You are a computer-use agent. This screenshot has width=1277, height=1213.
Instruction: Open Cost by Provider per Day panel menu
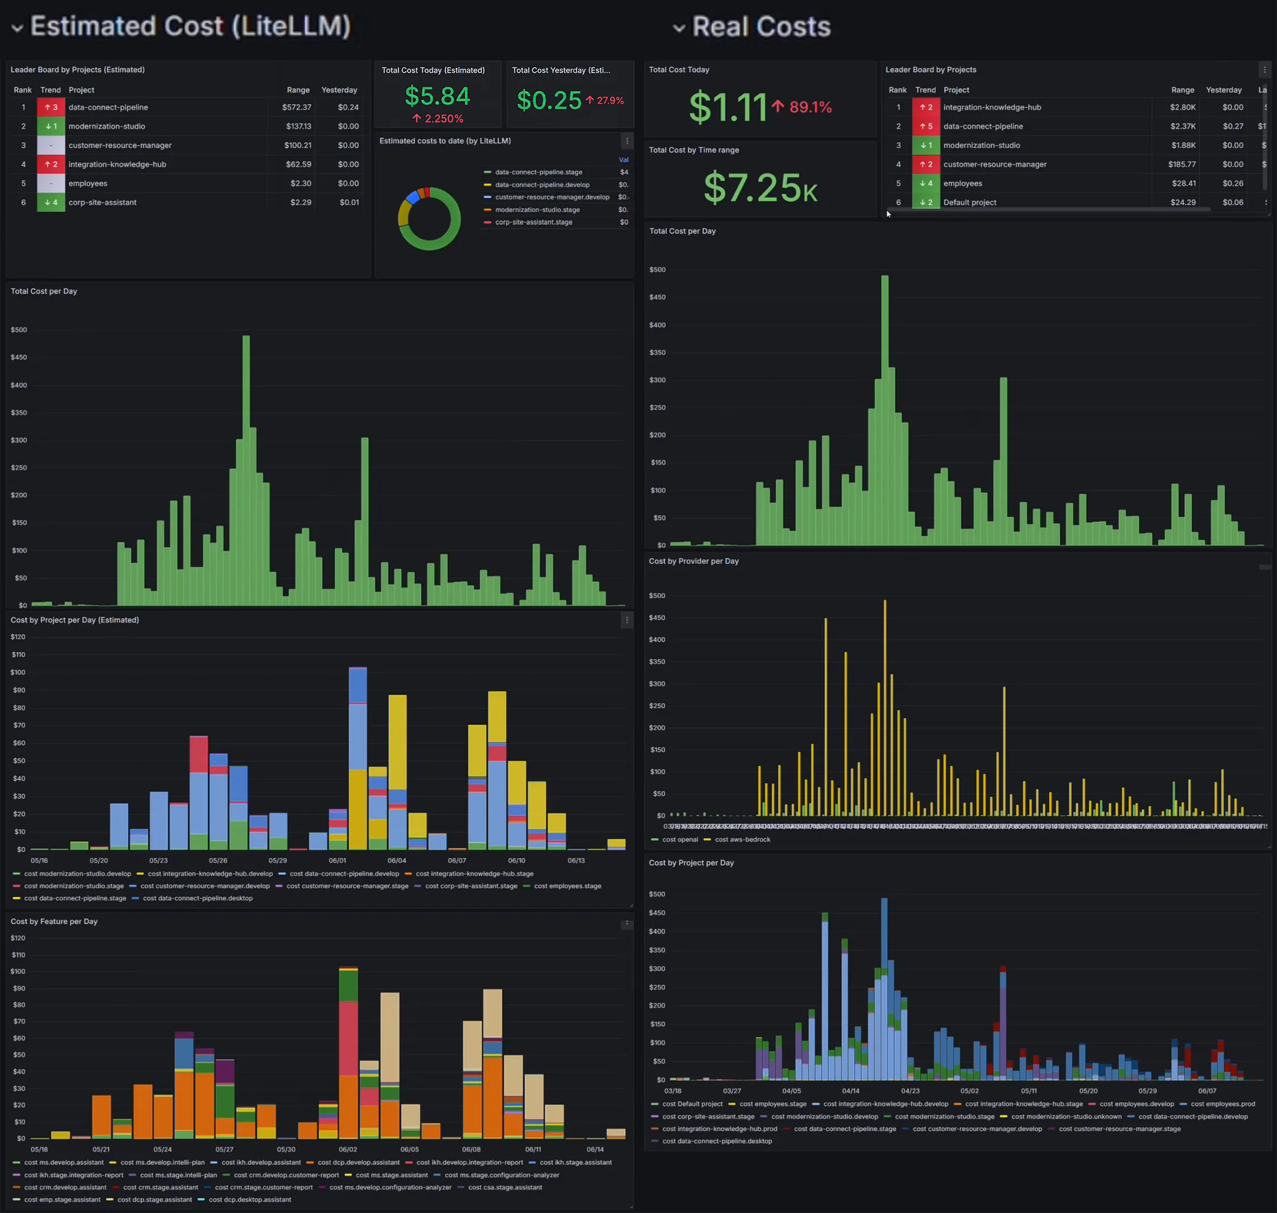click(1265, 566)
